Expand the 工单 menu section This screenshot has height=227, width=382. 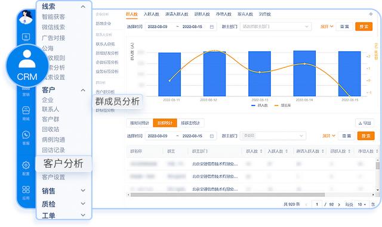tap(83, 215)
